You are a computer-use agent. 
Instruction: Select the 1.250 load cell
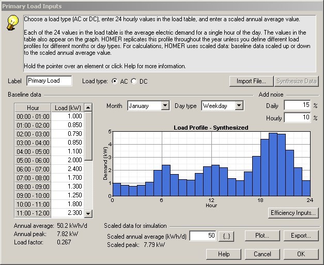pyautogui.click(x=68, y=195)
